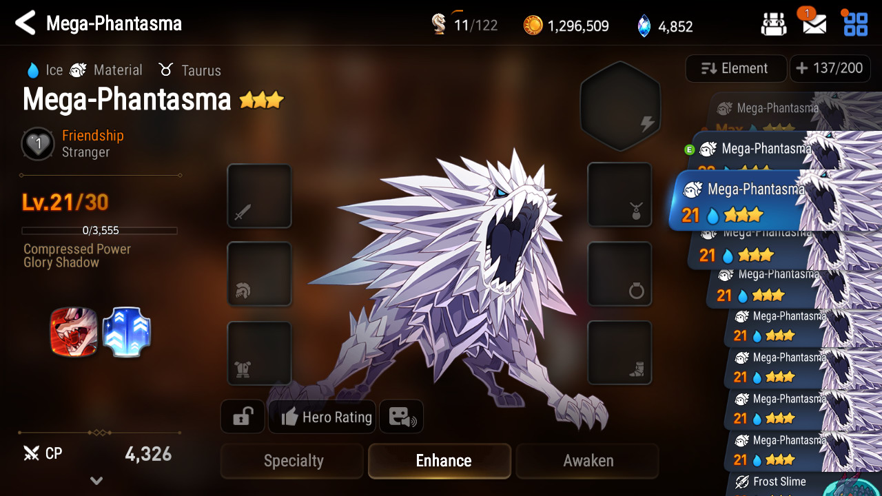Switch to the Awaken tab
The width and height of the screenshot is (882, 496).
588,461
